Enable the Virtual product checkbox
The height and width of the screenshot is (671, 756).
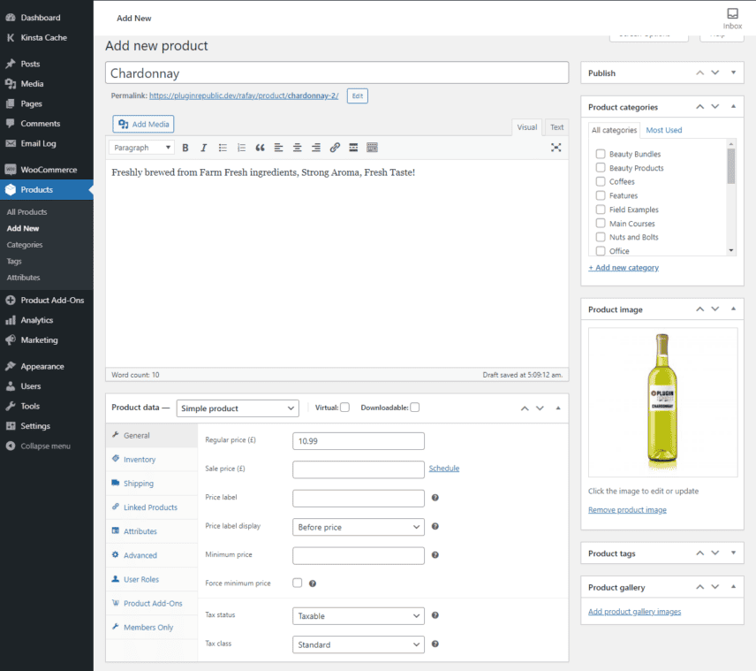(x=347, y=408)
